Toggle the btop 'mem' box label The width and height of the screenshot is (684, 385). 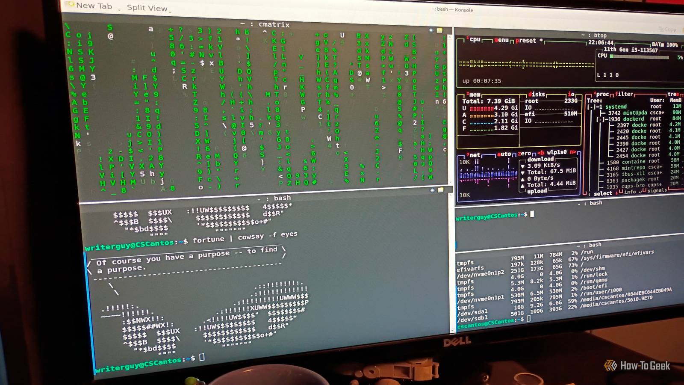pos(473,95)
